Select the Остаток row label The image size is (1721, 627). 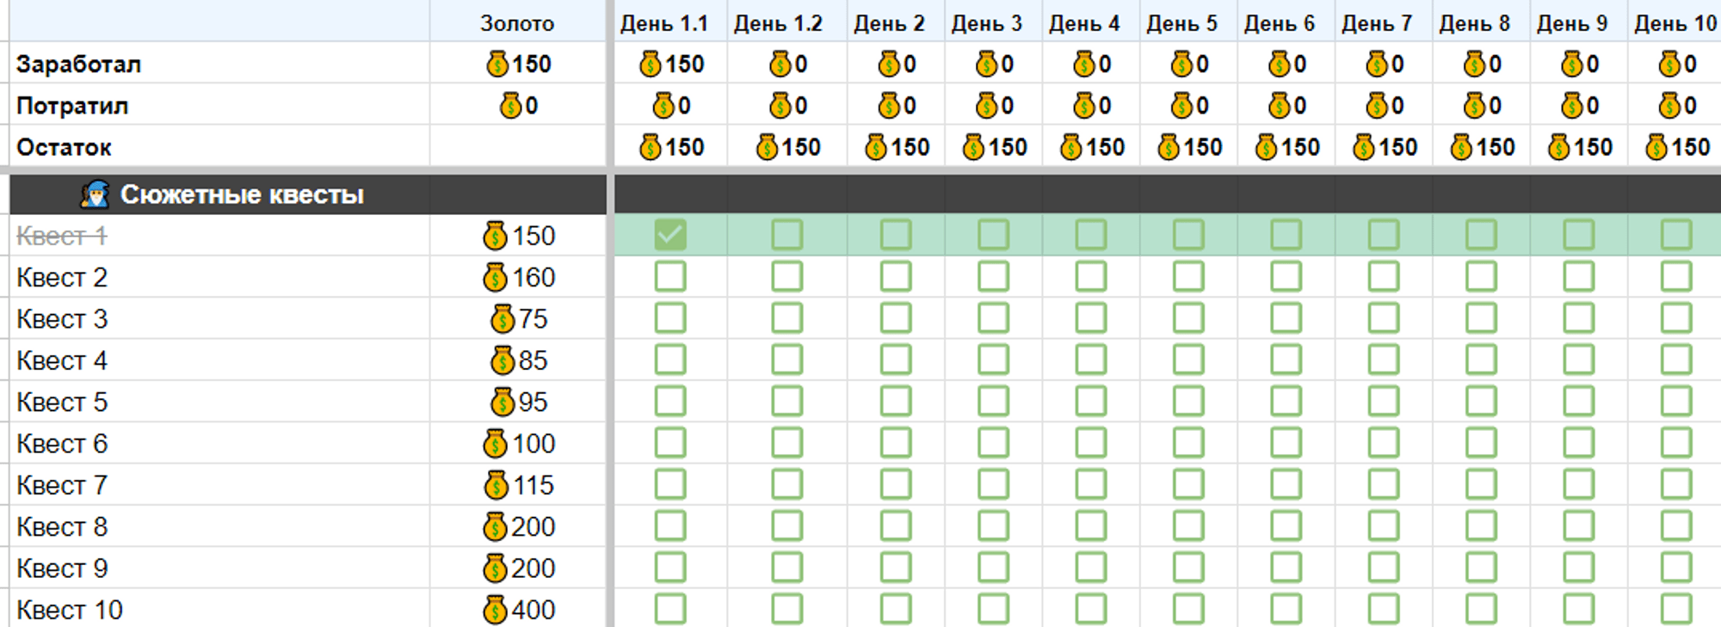click(x=65, y=147)
